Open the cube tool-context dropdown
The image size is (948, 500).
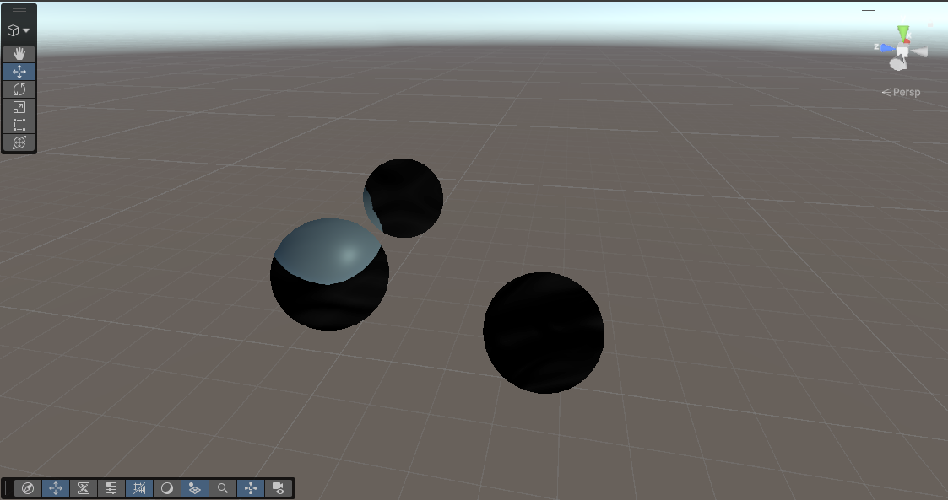click(x=19, y=30)
